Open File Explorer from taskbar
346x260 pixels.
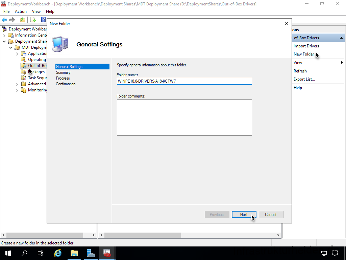click(x=74, y=253)
